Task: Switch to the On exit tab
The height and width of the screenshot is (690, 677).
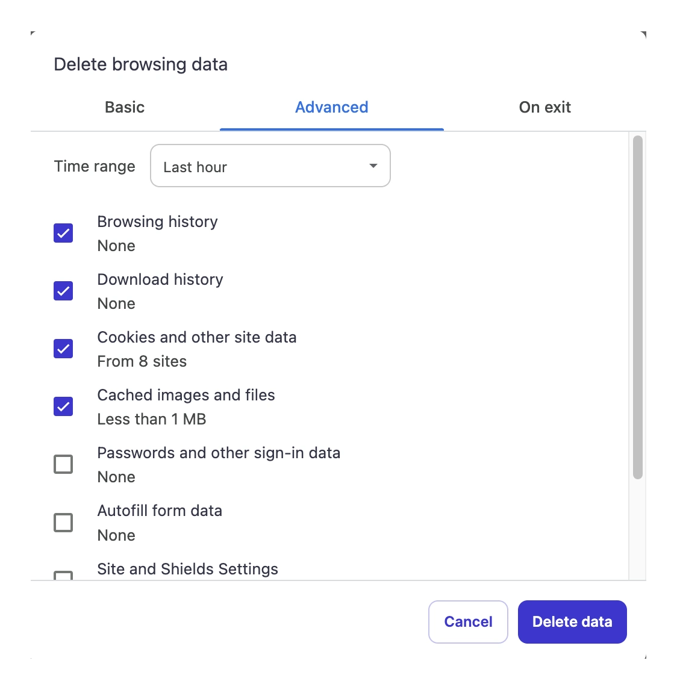Action: (544, 107)
